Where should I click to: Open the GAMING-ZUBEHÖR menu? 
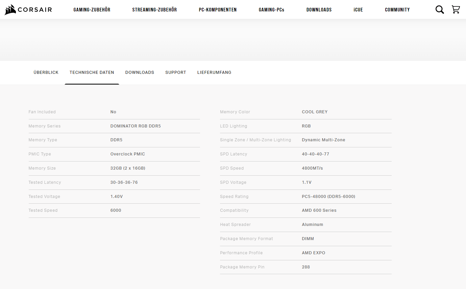click(92, 10)
